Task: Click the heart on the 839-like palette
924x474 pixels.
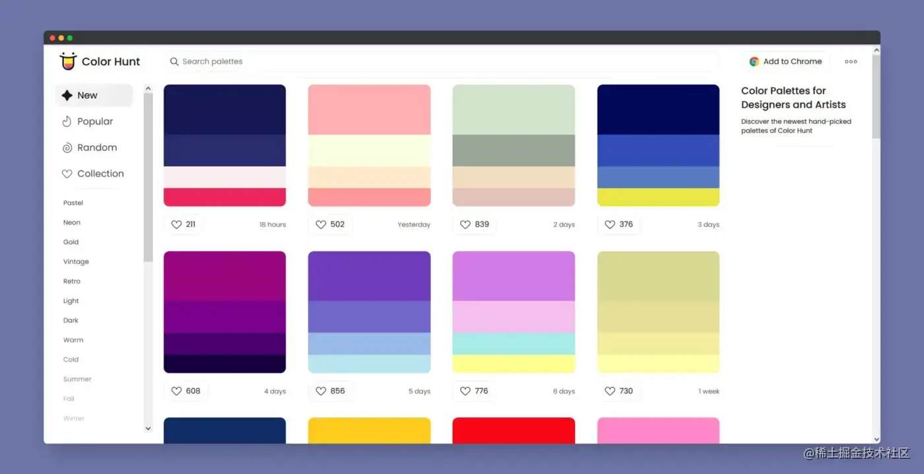Action: pyautogui.click(x=465, y=224)
